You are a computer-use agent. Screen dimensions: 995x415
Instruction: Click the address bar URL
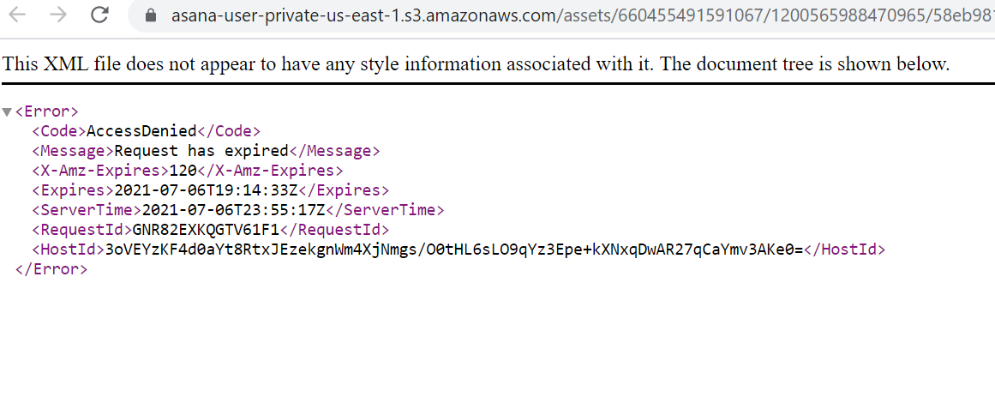pos(583,15)
